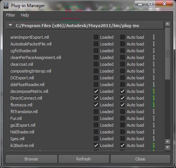This screenshot has width=176, height=168.
Task: Click the vertical scrollbar thumb
Action: [168, 54]
